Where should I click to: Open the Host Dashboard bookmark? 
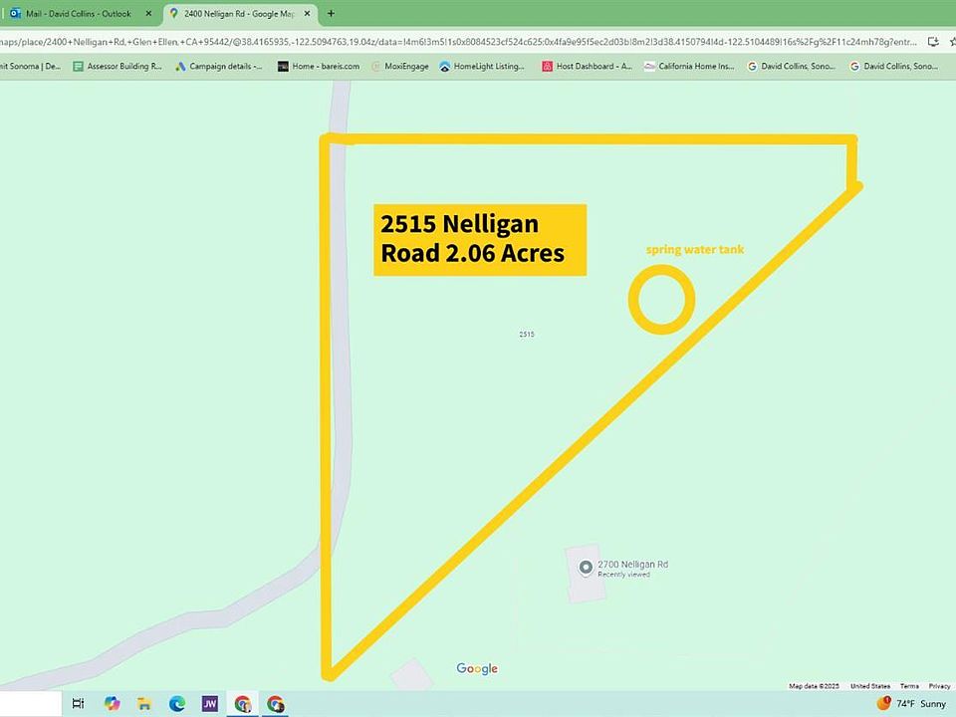(x=587, y=67)
